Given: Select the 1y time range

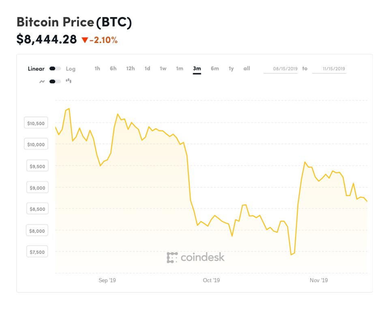Looking at the screenshot, I should point(231,69).
